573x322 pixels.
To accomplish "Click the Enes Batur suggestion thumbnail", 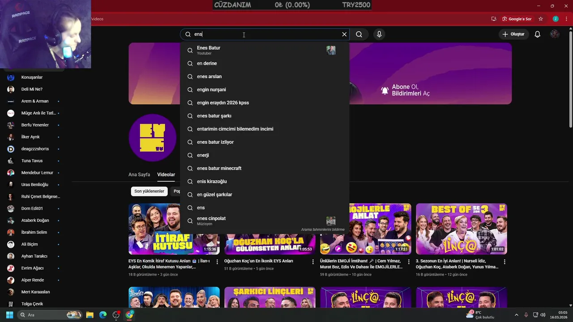I will pos(331,50).
